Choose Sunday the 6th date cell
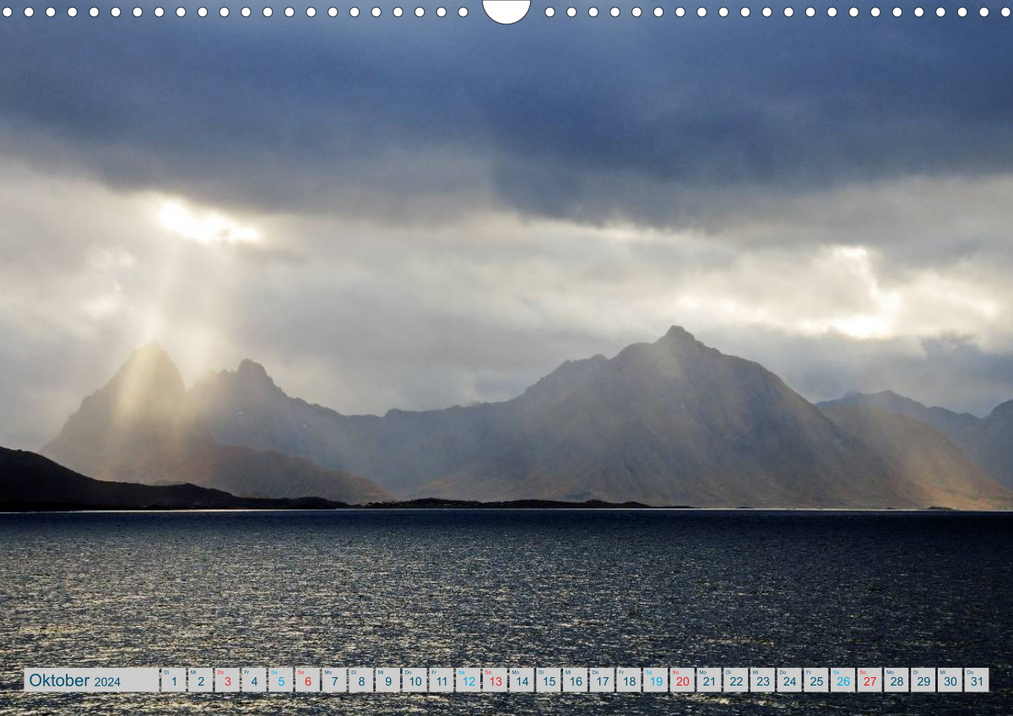Screen dimensions: 1013x716 pyautogui.click(x=307, y=681)
